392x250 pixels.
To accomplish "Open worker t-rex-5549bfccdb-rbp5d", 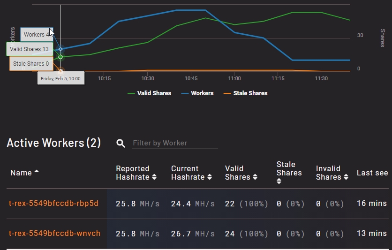I will [53, 203].
